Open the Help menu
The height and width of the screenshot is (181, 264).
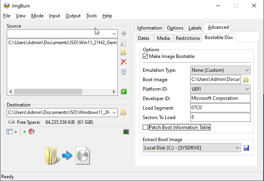coord(107,16)
